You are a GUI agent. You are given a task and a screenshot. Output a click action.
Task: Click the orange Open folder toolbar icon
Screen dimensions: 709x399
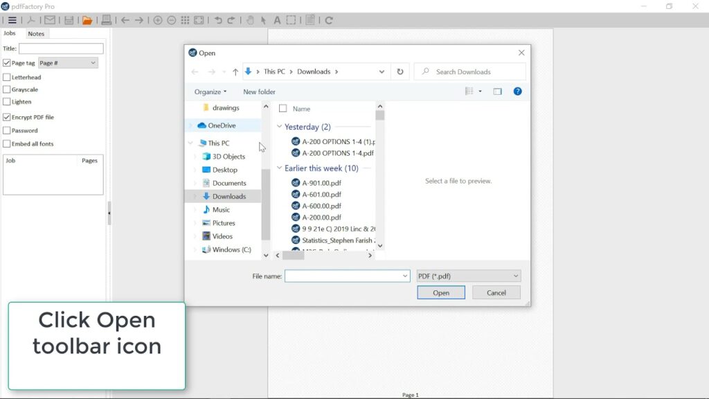[88, 20]
